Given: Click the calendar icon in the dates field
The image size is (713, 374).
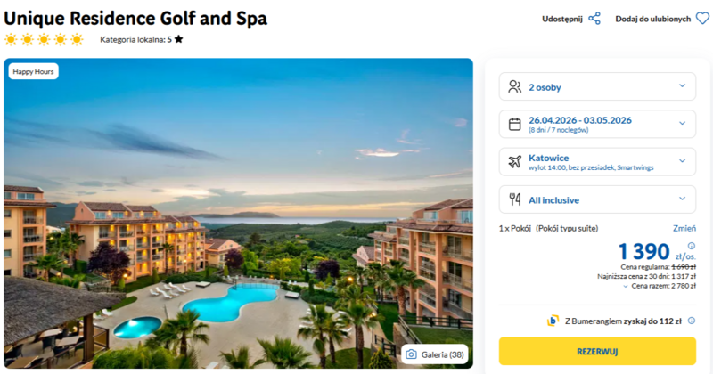Looking at the screenshot, I should coord(514,125).
